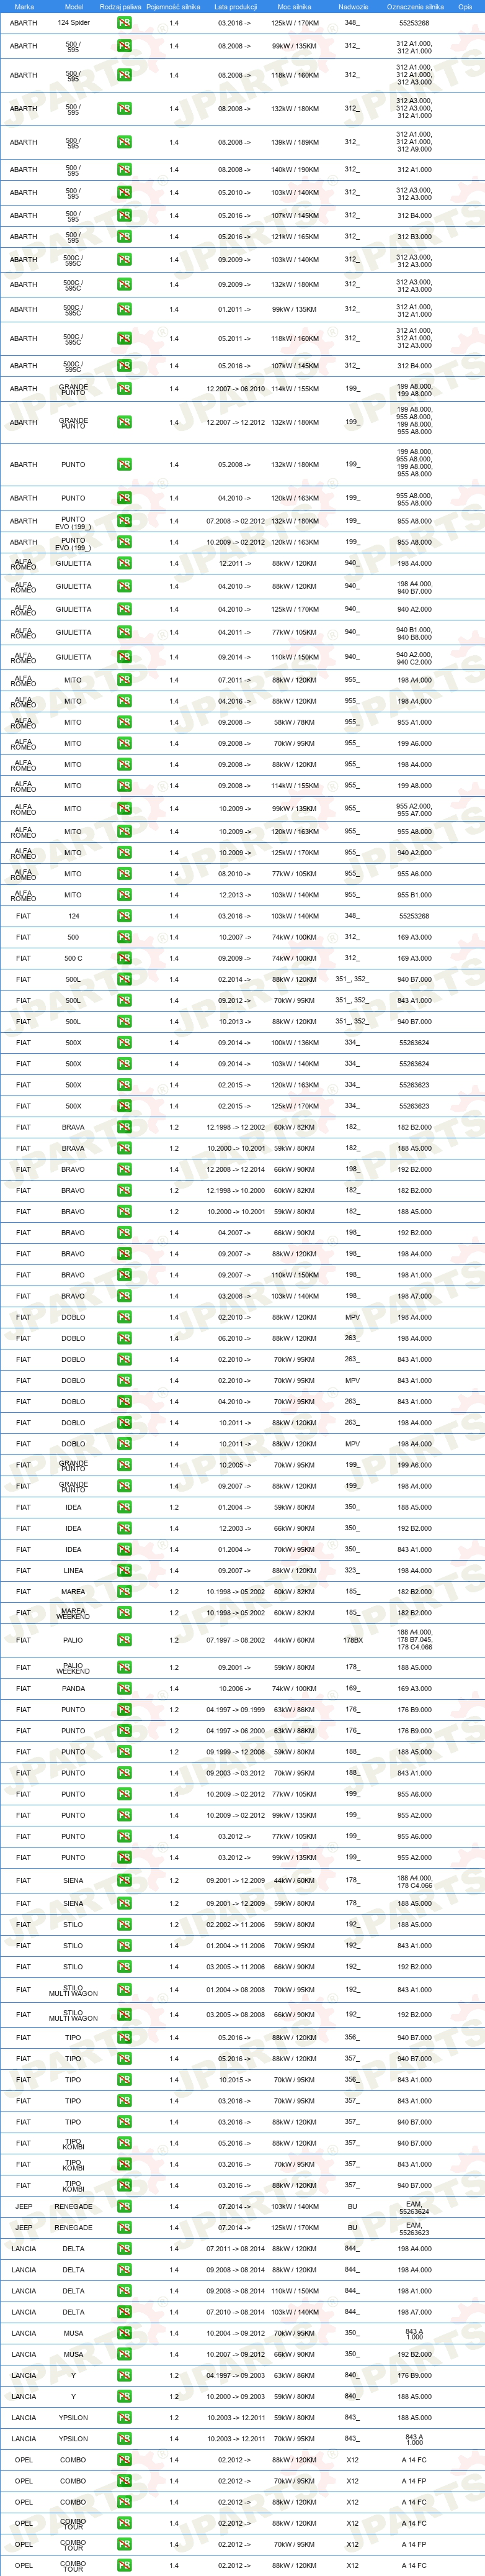Click the '100kW / 136KM' power cell

coord(295,1043)
